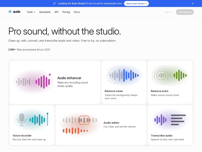Viewport: 202px width, 152px height.
Task: Open the Audio enhancer title link
Action: 69,78
